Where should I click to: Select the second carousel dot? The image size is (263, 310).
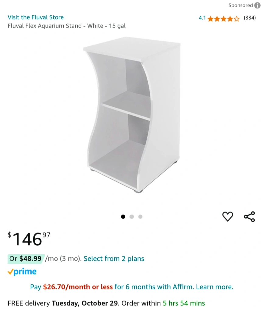[132, 217]
